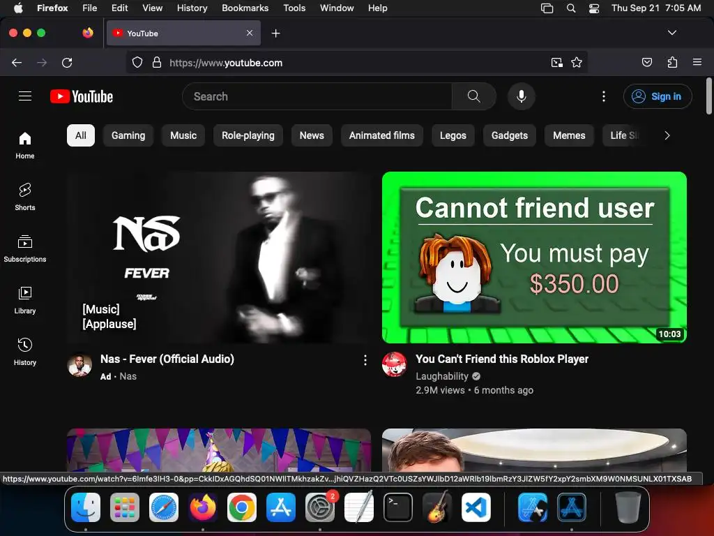Open picture-in-picture icon in address bar
Viewport: 714px width, 536px height.
pos(556,62)
